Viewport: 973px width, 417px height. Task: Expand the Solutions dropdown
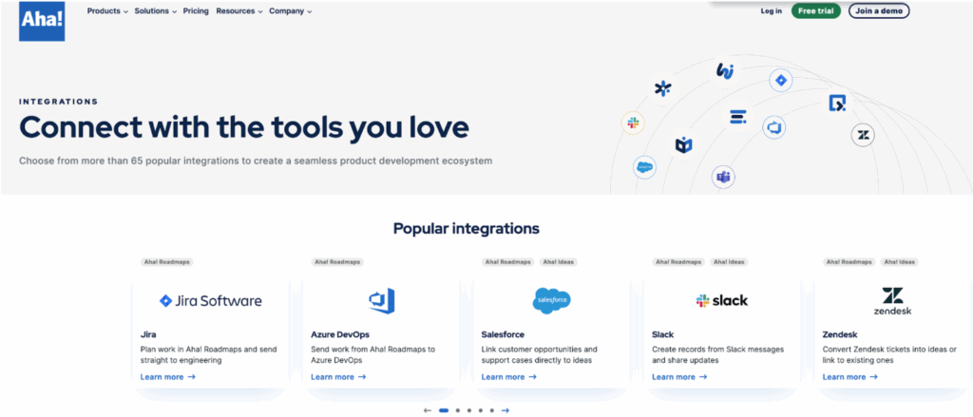pyautogui.click(x=155, y=11)
